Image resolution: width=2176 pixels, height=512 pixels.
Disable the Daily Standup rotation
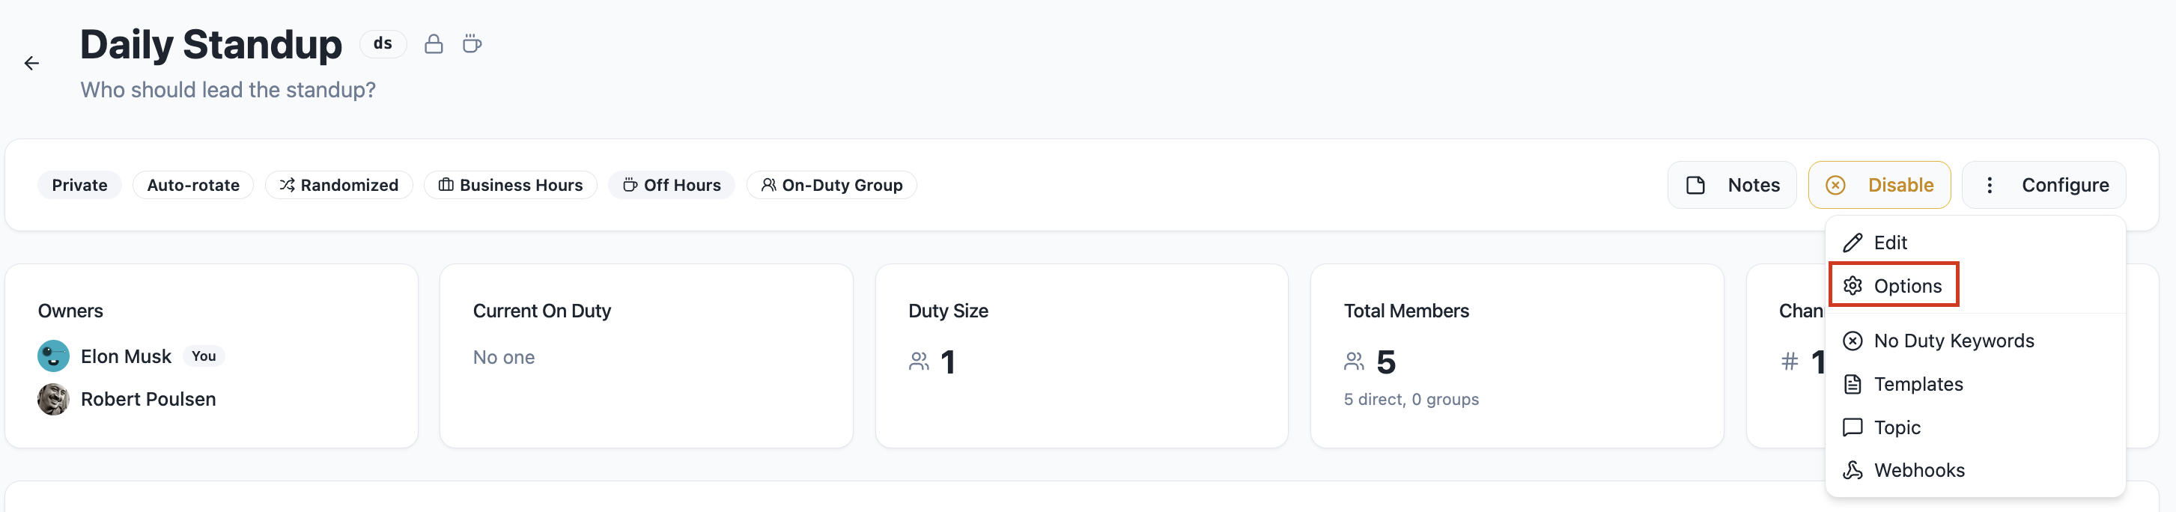tap(1879, 185)
